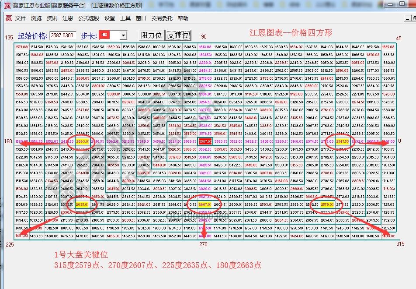
Task: Open the 窗口 menu
Action: (x=141, y=18)
